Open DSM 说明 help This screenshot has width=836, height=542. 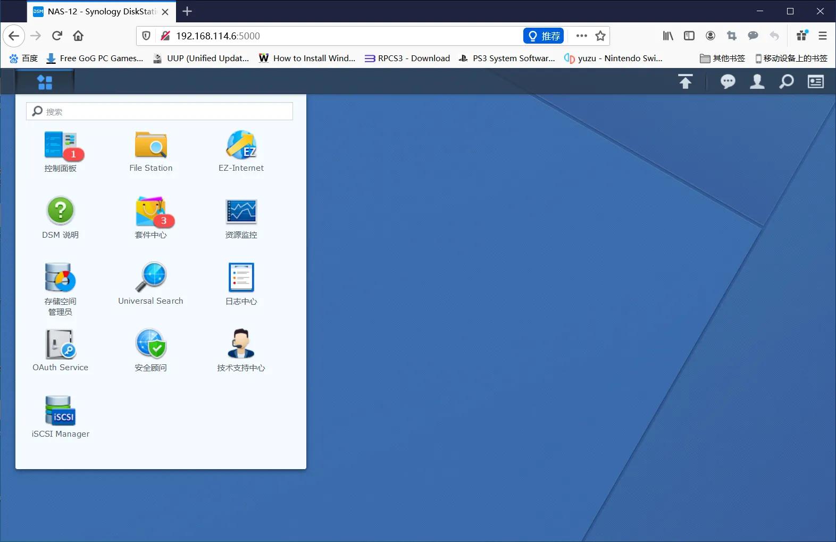tap(61, 218)
